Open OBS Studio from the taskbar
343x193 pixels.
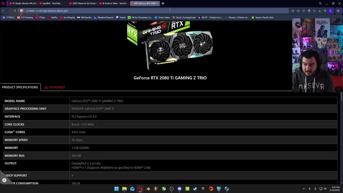171,189
